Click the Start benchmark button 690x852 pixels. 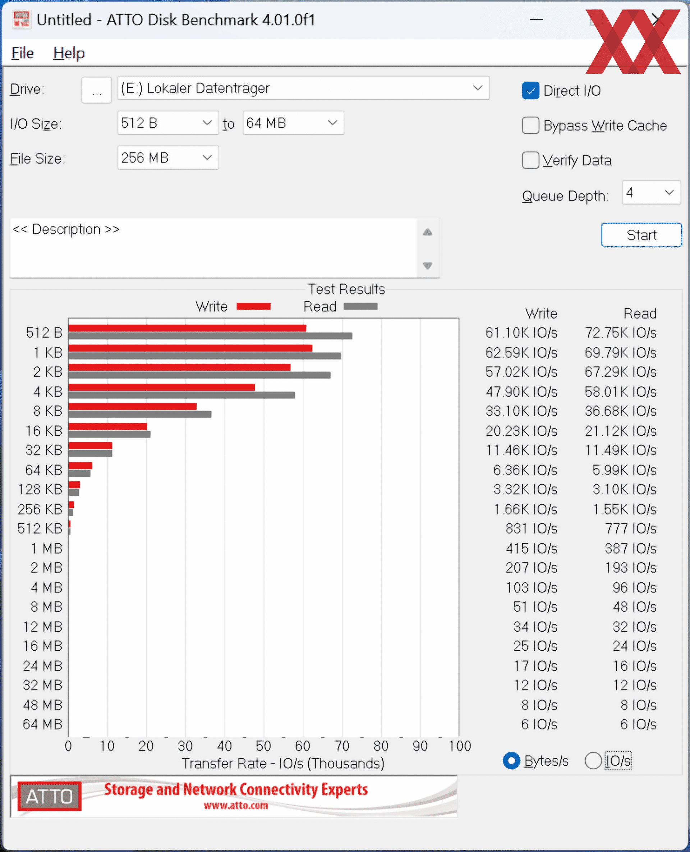point(641,235)
